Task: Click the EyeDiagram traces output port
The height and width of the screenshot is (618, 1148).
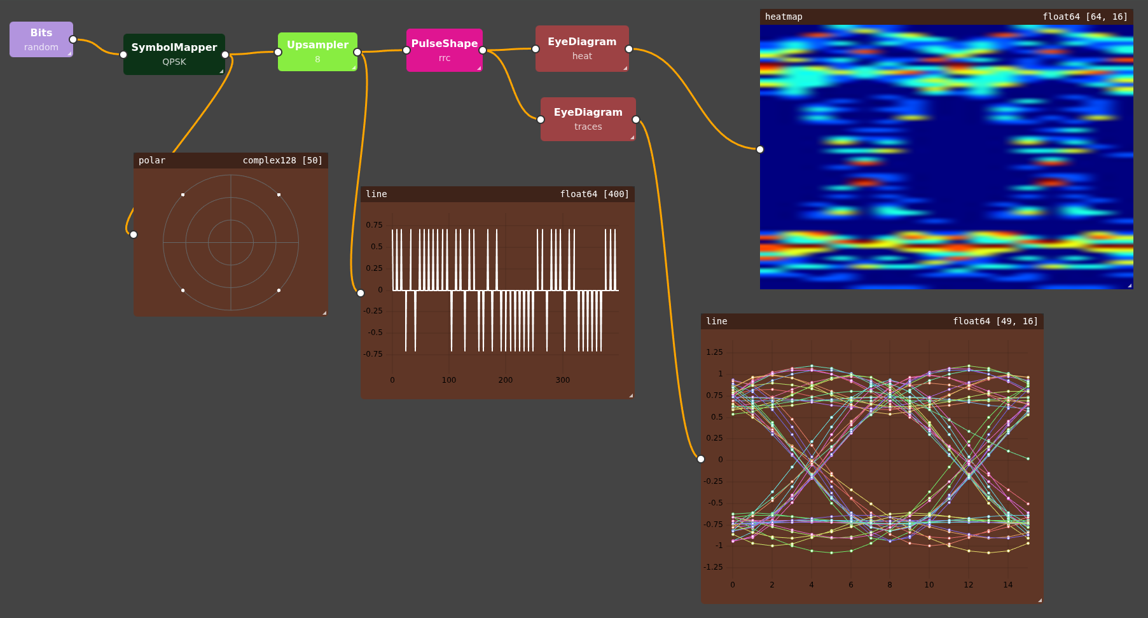Action: coord(636,120)
